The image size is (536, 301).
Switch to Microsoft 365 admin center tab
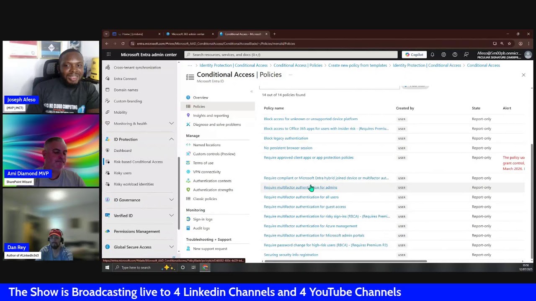pos(188,34)
